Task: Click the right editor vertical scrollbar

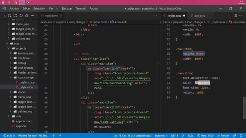Action: pyautogui.click(x=244, y=108)
